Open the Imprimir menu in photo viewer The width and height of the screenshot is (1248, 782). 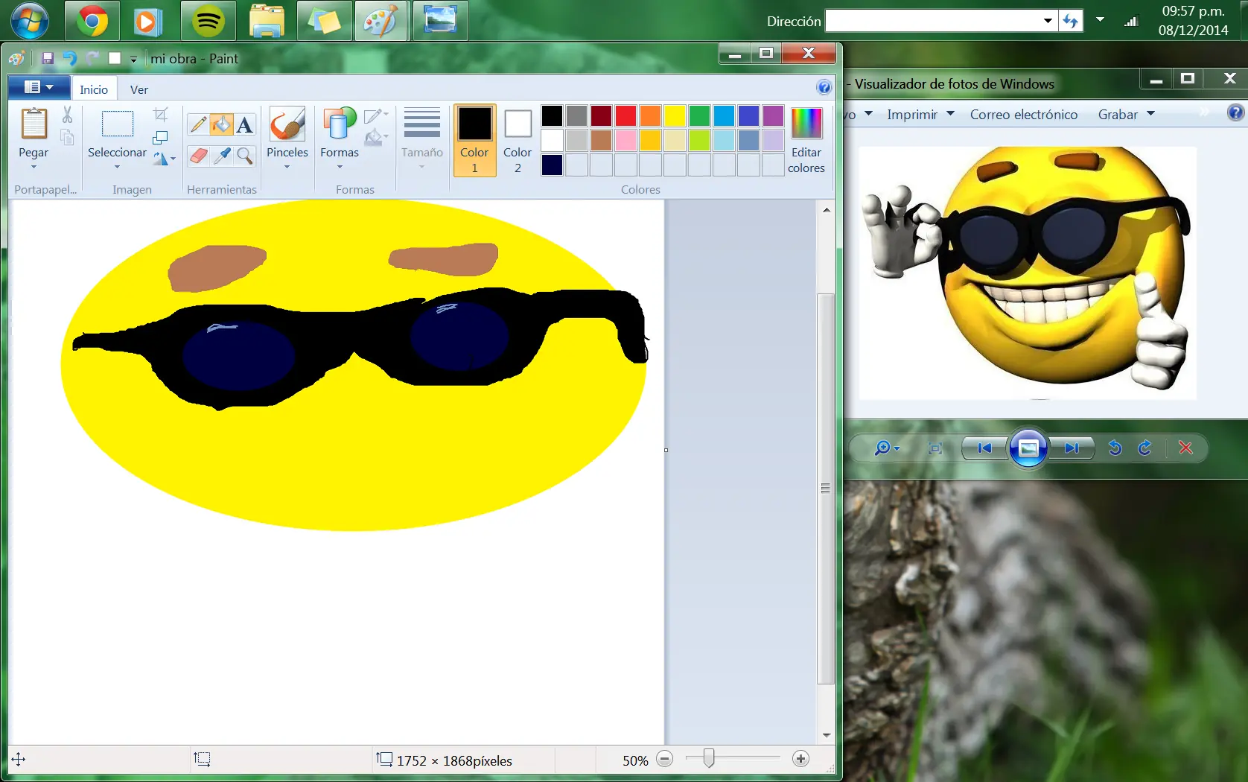(x=920, y=114)
